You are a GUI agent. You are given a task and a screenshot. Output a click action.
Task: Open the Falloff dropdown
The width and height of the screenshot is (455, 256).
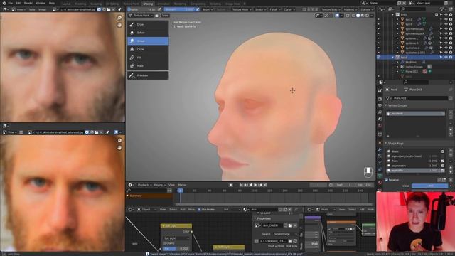[274, 9]
